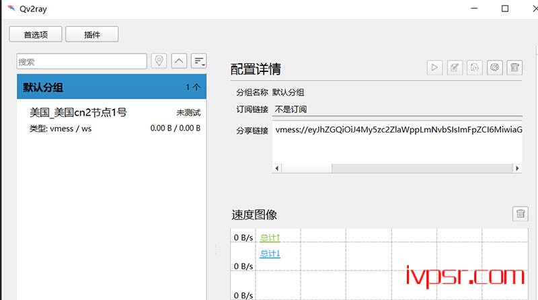Edit connection as JSON icon
The width and height of the screenshot is (538, 300).
pos(475,67)
